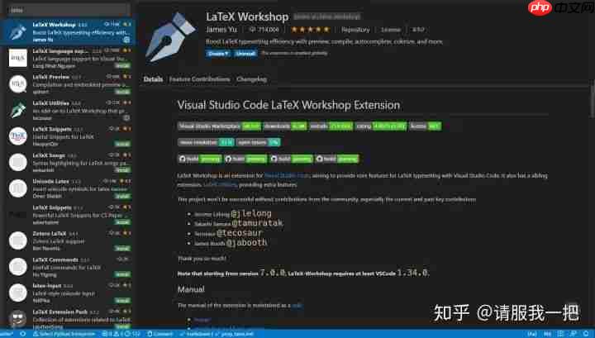Click the issue resolution badge
The image size is (595, 338).
[x=206, y=142]
